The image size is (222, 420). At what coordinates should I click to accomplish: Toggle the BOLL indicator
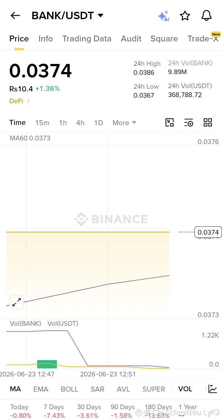click(x=69, y=389)
